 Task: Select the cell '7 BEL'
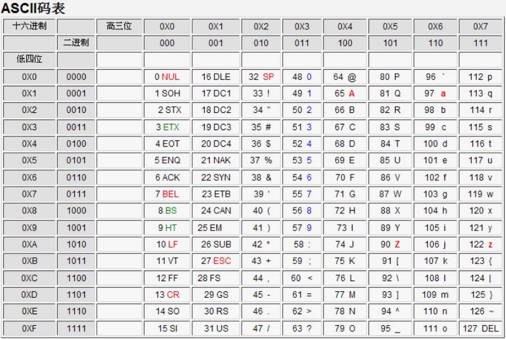tap(167, 194)
